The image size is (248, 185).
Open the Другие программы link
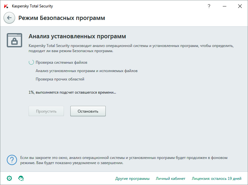tap(132, 179)
